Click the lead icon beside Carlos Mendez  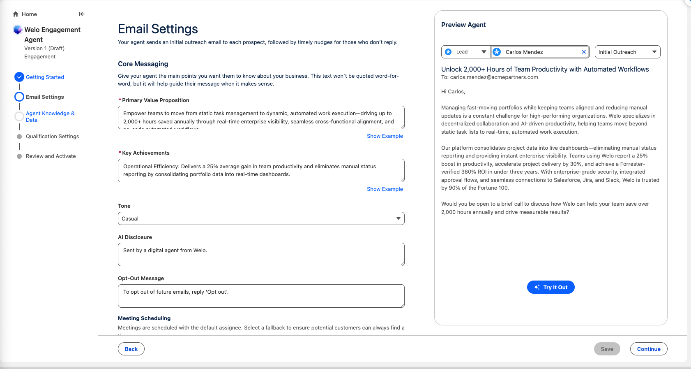[x=497, y=52]
